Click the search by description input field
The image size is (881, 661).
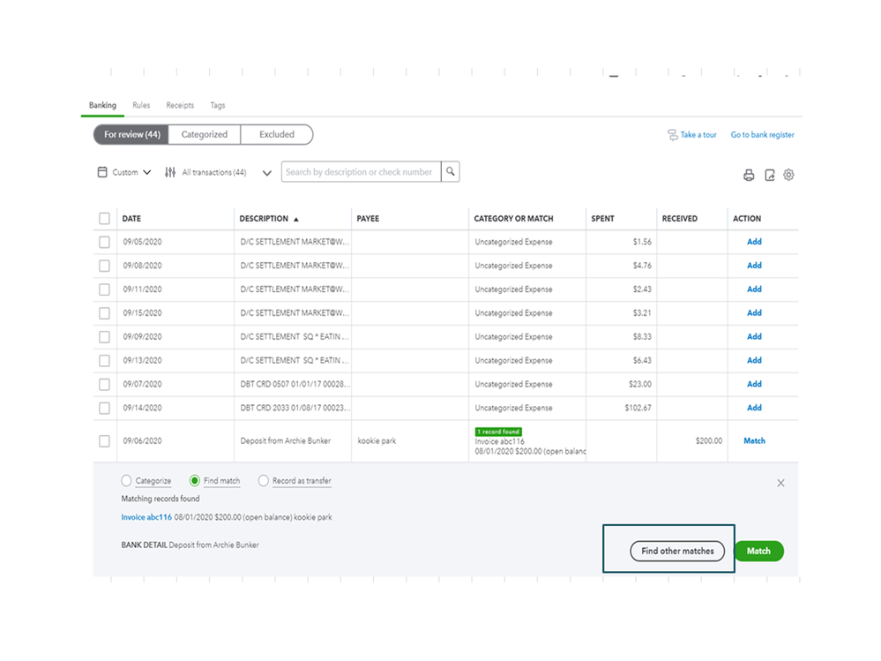tap(362, 172)
